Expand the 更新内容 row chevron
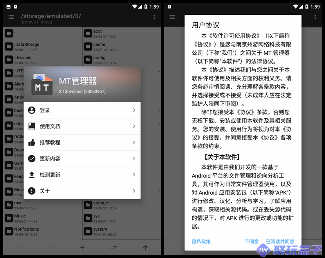Screen dimensions: 325x258 134,158
